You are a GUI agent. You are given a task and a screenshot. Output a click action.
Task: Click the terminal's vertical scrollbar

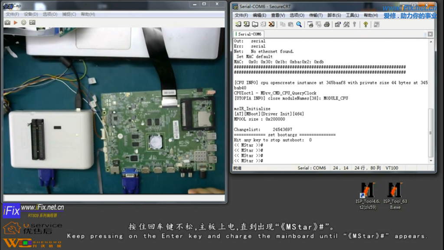tap(431, 130)
